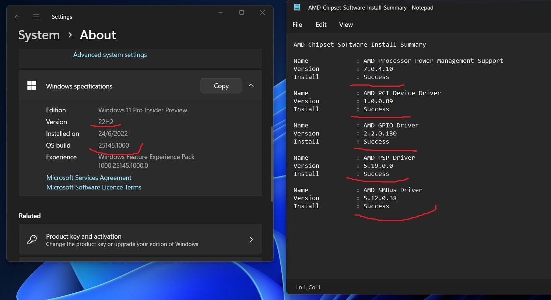The image size is (551, 300).
Task: Open Microsoft Software Licence Terms link
Action: 94,187
